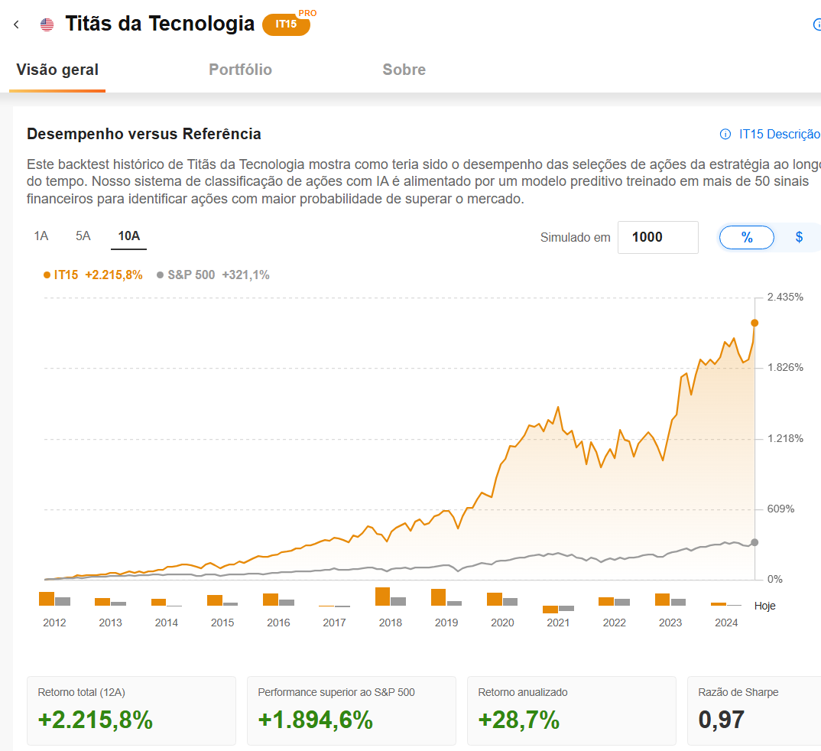Click the info icon beside IT15 Descrição
This screenshot has width=821, height=751.
point(725,134)
